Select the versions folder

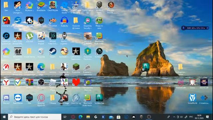pyautogui.click(x=53, y=67)
